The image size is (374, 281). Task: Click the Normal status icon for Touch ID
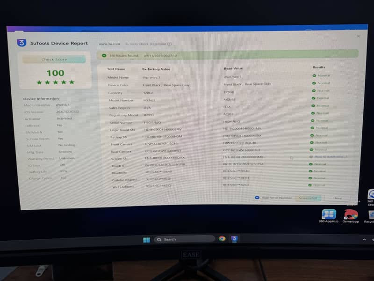point(310,164)
